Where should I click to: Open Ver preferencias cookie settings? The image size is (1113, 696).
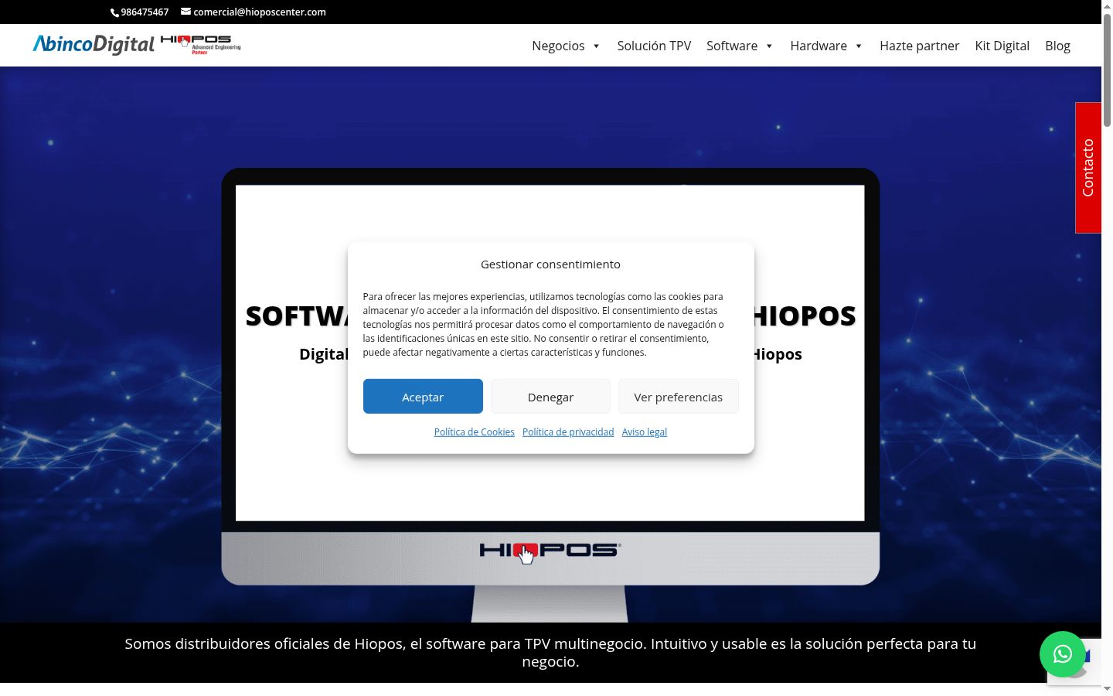[678, 397]
